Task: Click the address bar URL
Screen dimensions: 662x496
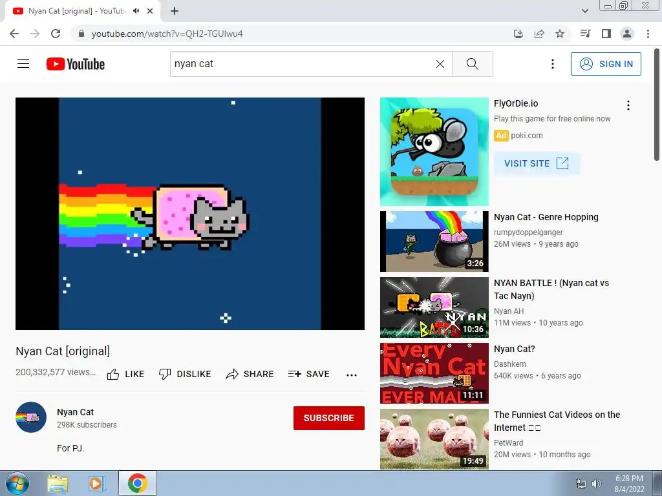Action: tap(167, 34)
